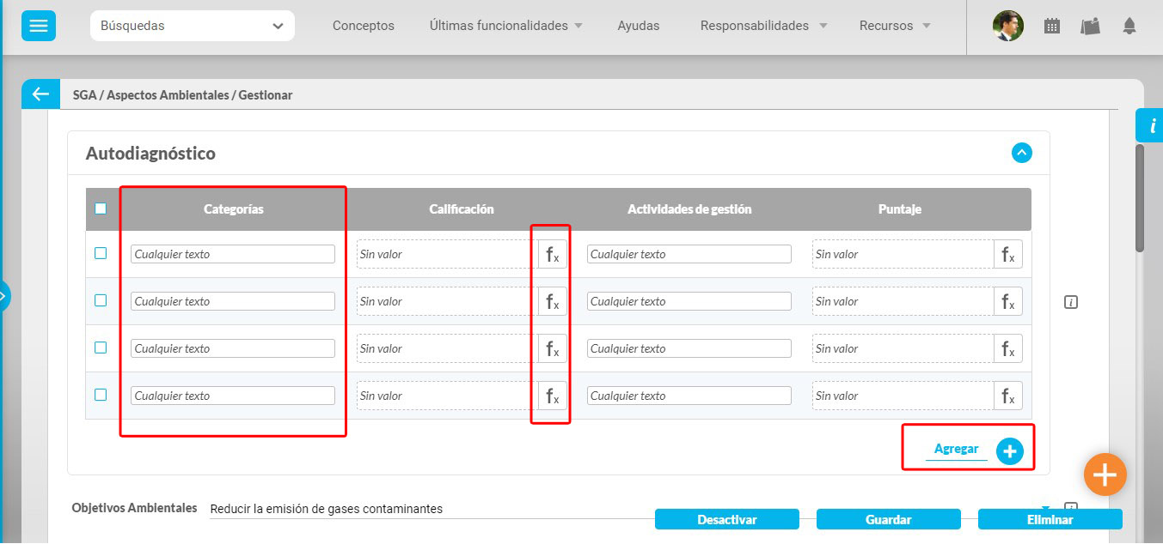The image size is (1163, 544).
Task: Click second row Calificación value field
Action: point(447,301)
